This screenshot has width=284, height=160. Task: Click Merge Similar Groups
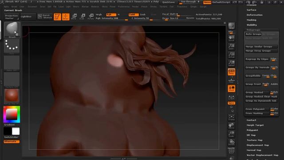click(261, 47)
